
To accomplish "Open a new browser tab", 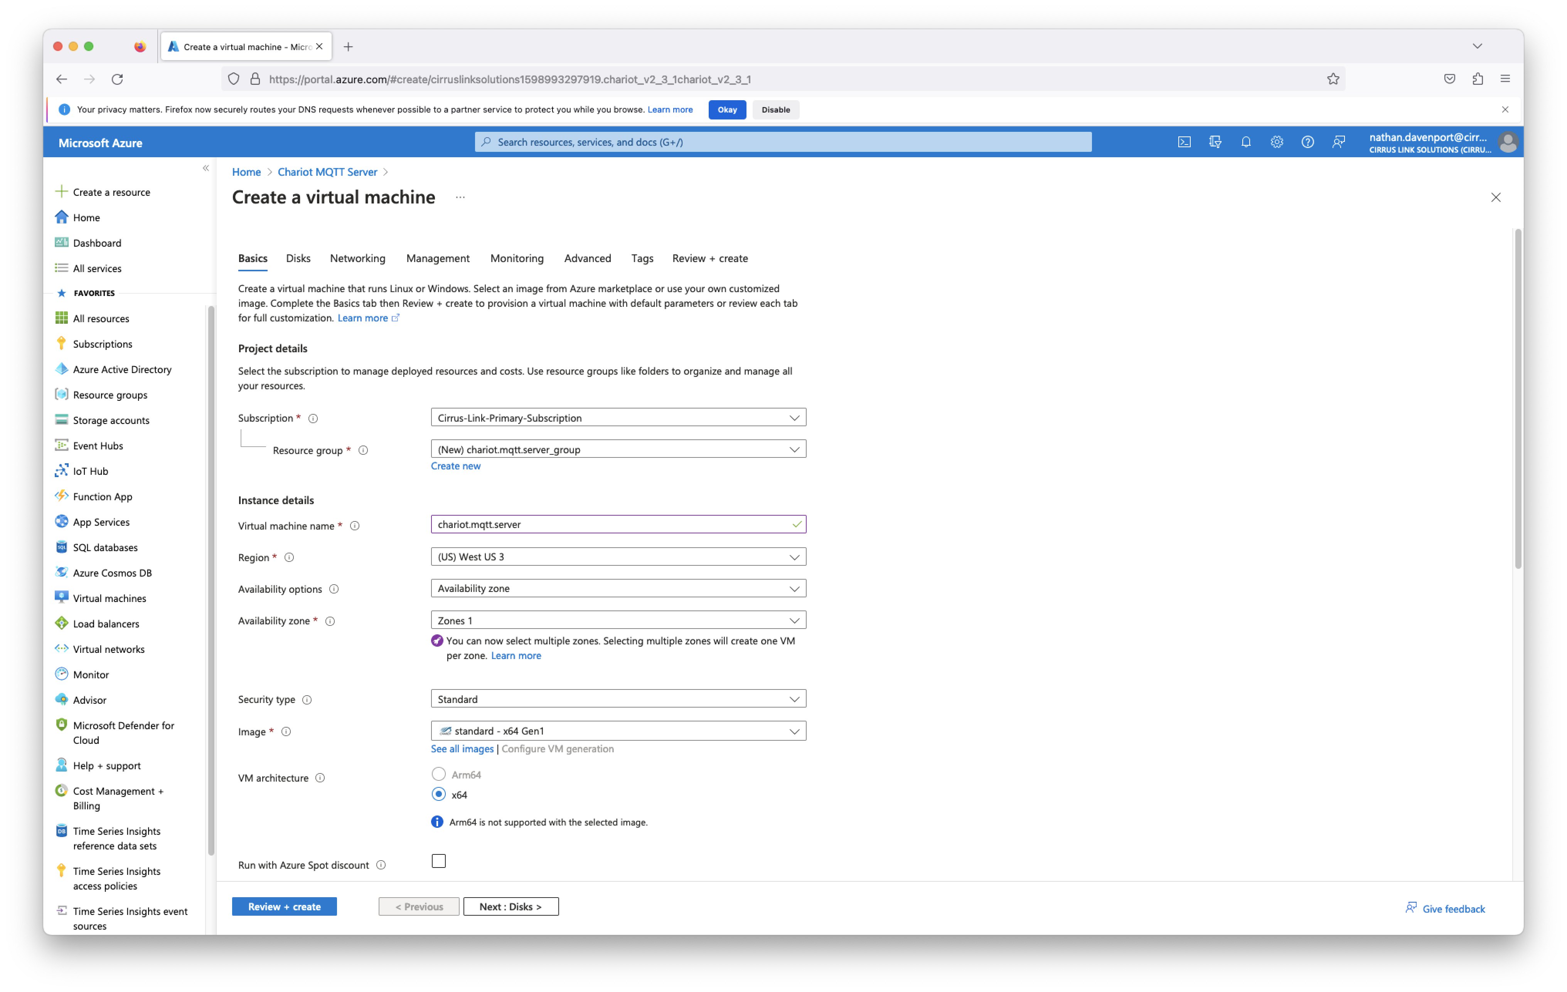I will coord(348,46).
